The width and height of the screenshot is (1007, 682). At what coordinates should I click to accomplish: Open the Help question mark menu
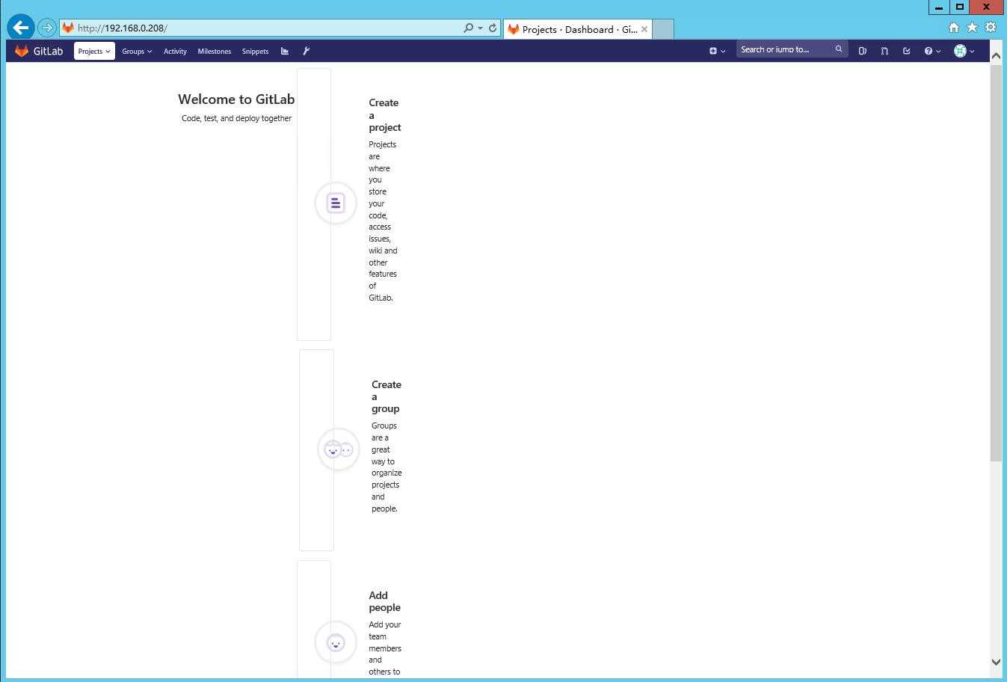[932, 51]
